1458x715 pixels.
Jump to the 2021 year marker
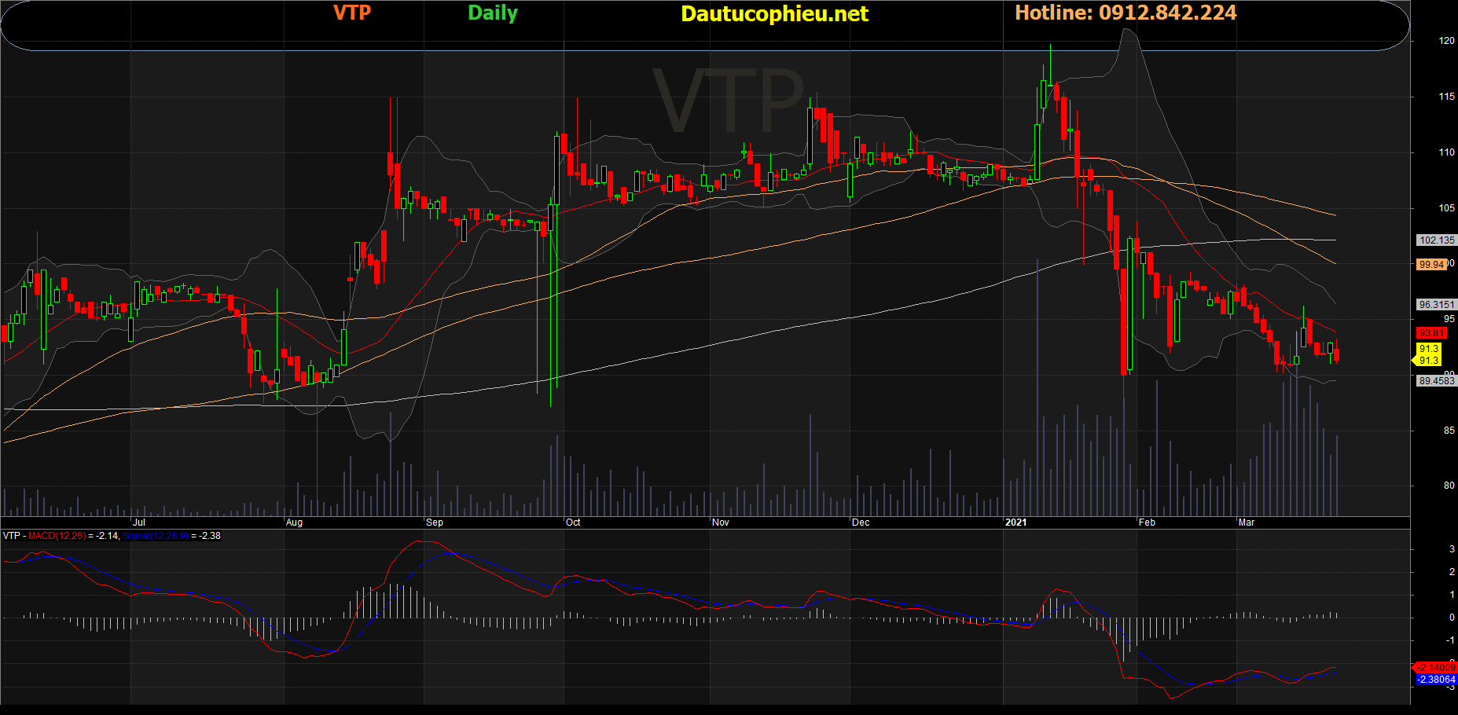1015,522
